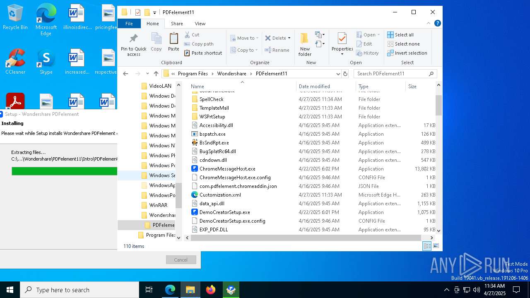Click the Edit ribbon command
Screen dimensions: 530x298
(x=364, y=44)
